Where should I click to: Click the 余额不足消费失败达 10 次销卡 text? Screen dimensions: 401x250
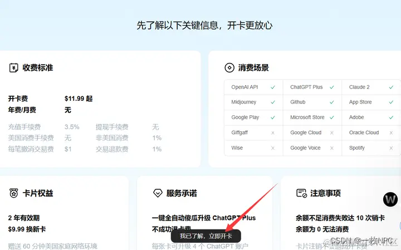pyautogui.click(x=340, y=218)
